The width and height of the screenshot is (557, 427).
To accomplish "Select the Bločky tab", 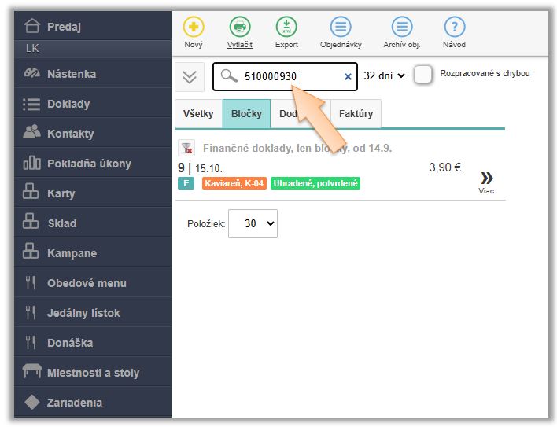I will 246,114.
